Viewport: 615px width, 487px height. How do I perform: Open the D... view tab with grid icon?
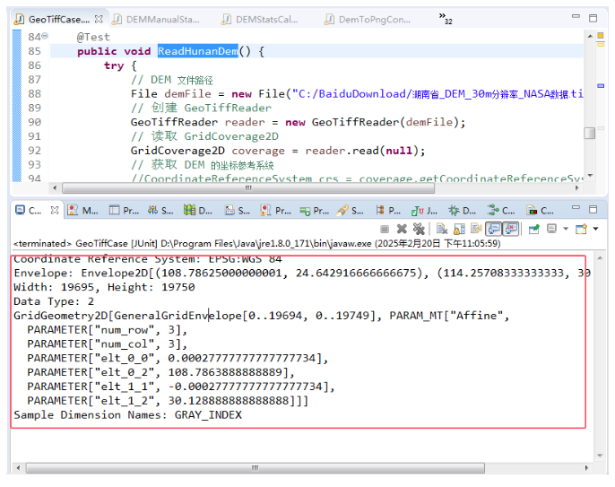click(198, 211)
